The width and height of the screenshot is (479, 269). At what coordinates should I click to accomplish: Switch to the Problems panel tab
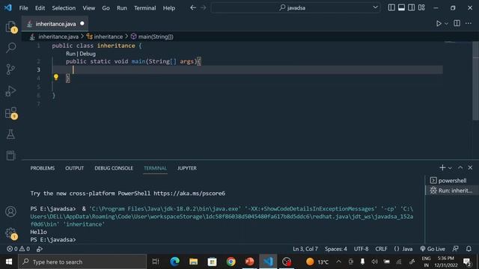pyautogui.click(x=43, y=168)
